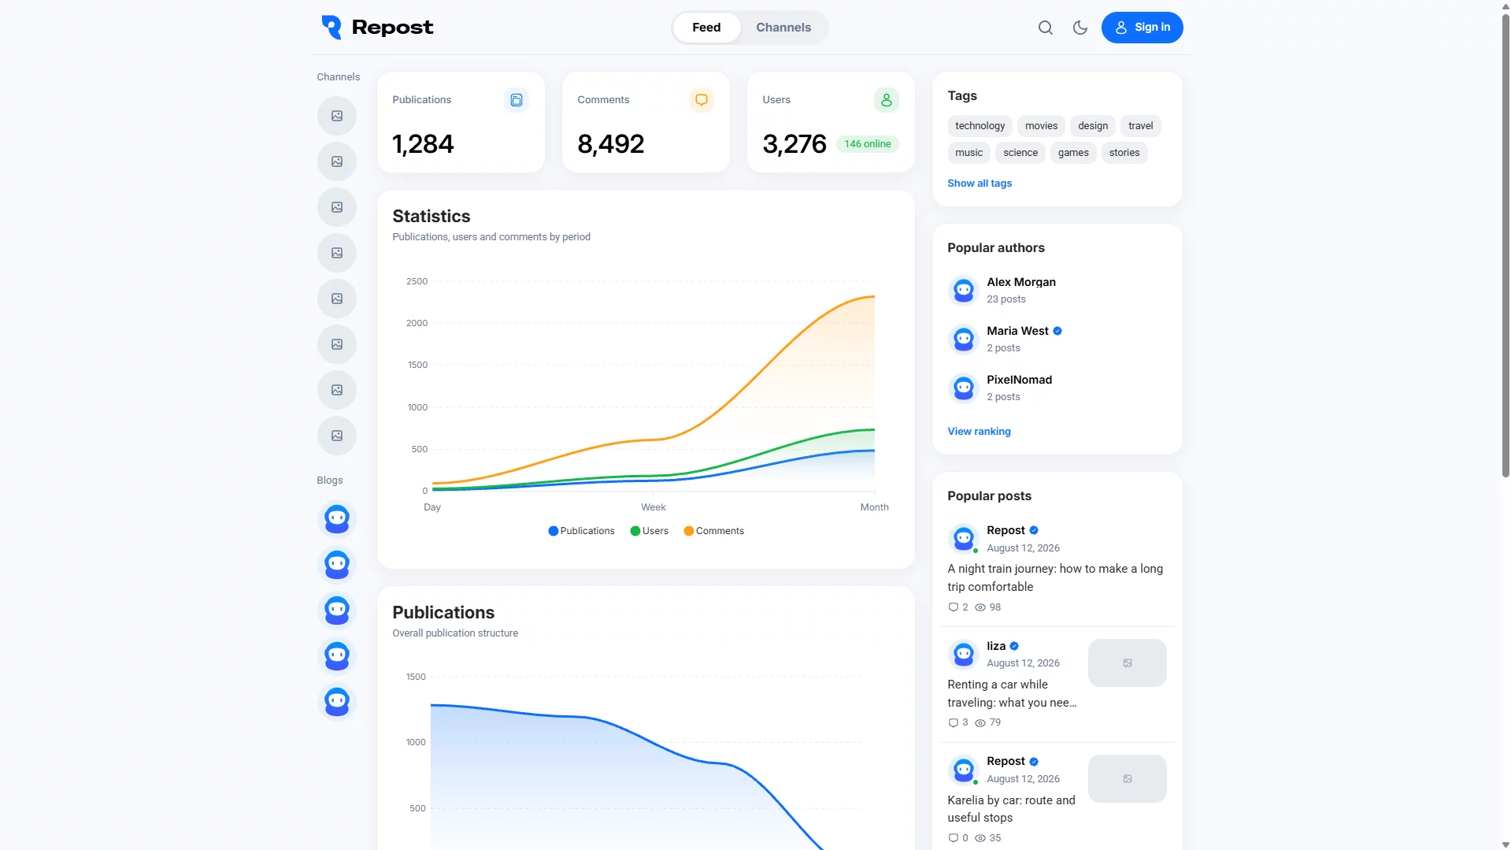Viewport: 1511px width, 850px height.
Task: Switch to the Feed tab
Action: click(706, 28)
